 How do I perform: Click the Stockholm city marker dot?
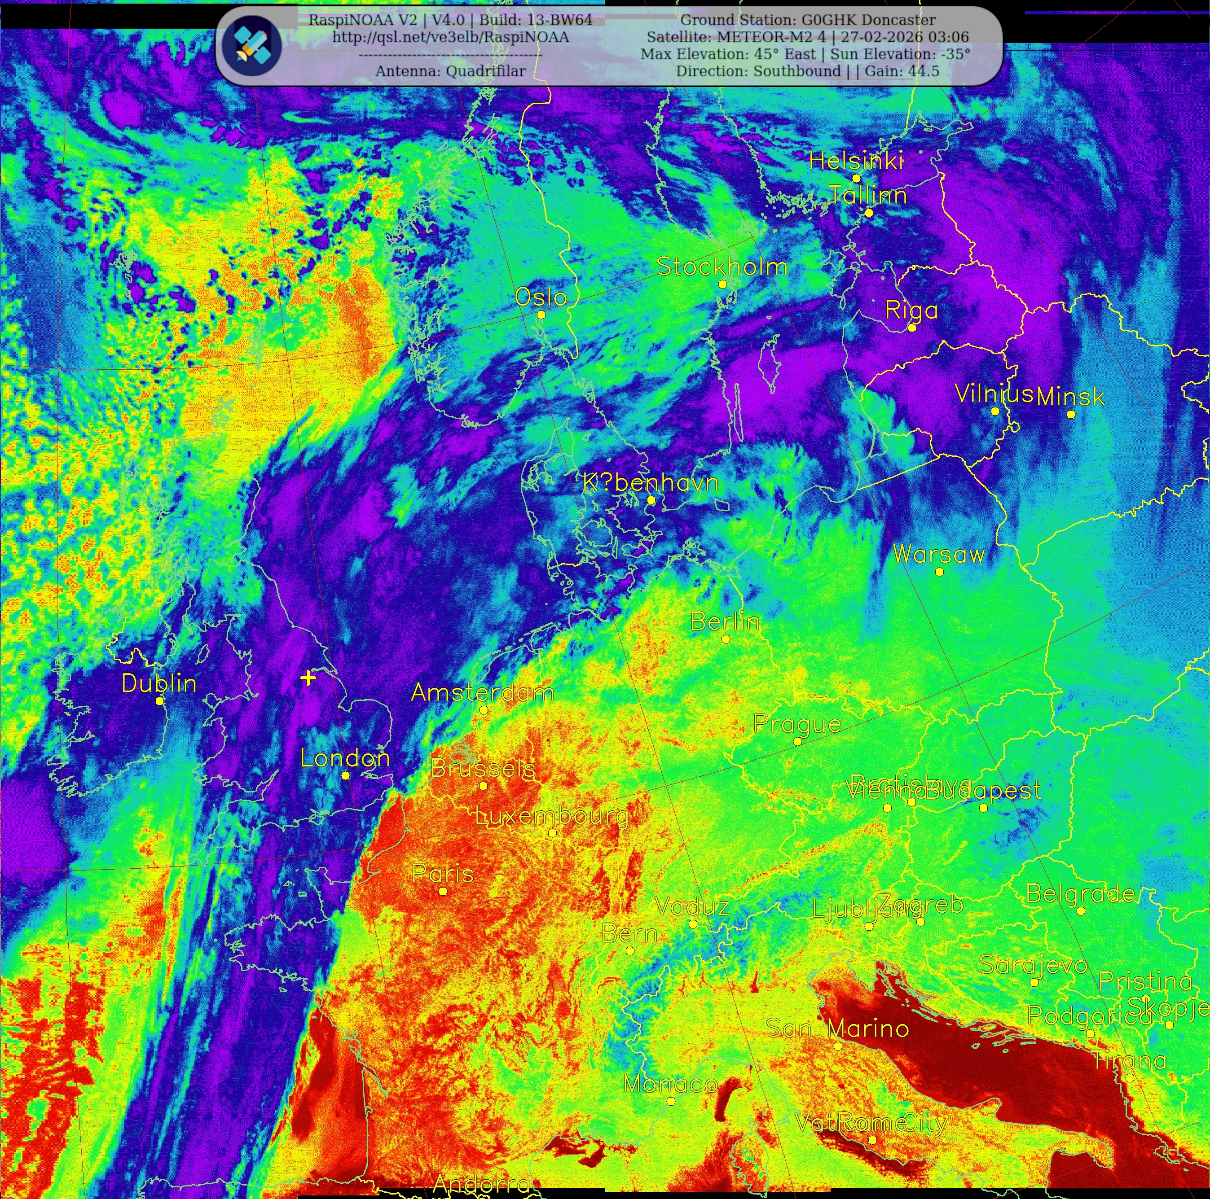click(722, 285)
